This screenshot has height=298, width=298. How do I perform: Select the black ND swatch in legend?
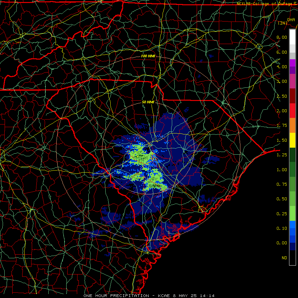click(292, 258)
